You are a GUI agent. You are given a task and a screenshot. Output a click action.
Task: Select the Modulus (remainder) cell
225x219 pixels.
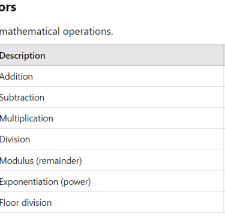(112, 160)
